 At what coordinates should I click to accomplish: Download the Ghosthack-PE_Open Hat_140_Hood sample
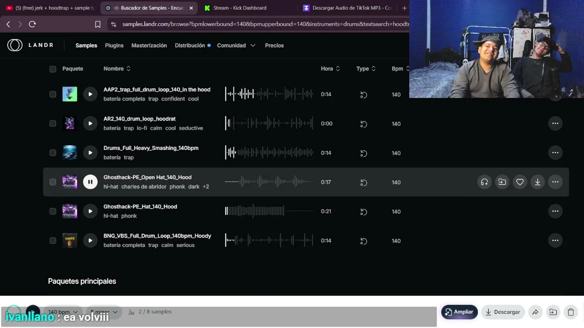tap(537, 182)
